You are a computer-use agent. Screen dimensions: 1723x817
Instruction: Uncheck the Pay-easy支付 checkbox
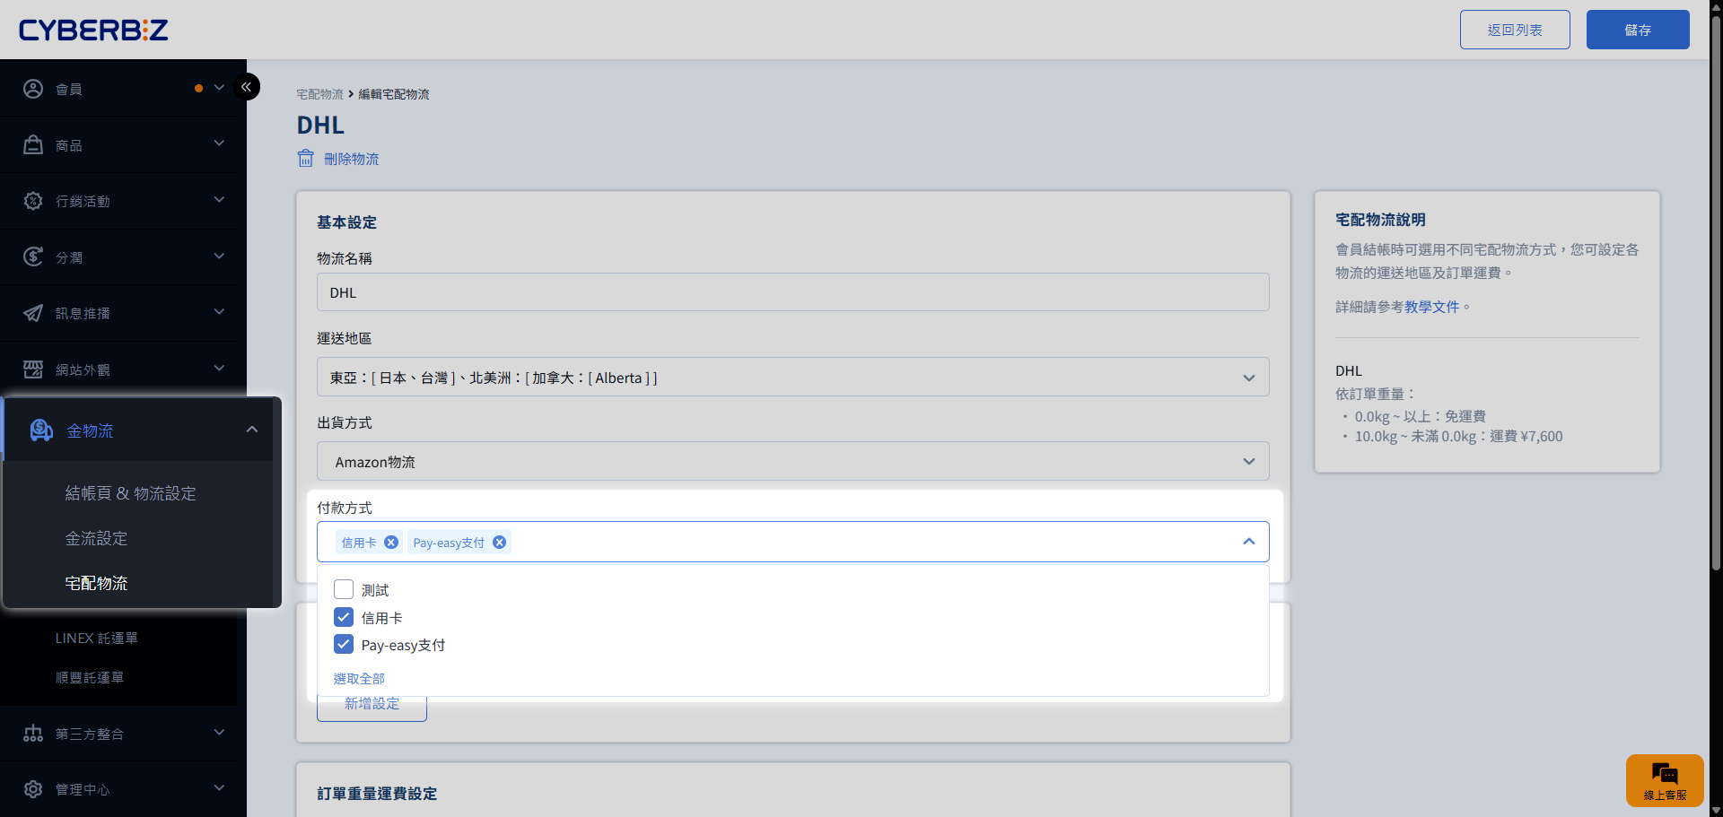[344, 644]
